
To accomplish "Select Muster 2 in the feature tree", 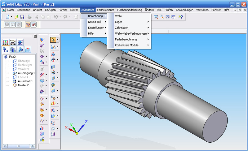I will [23, 85].
